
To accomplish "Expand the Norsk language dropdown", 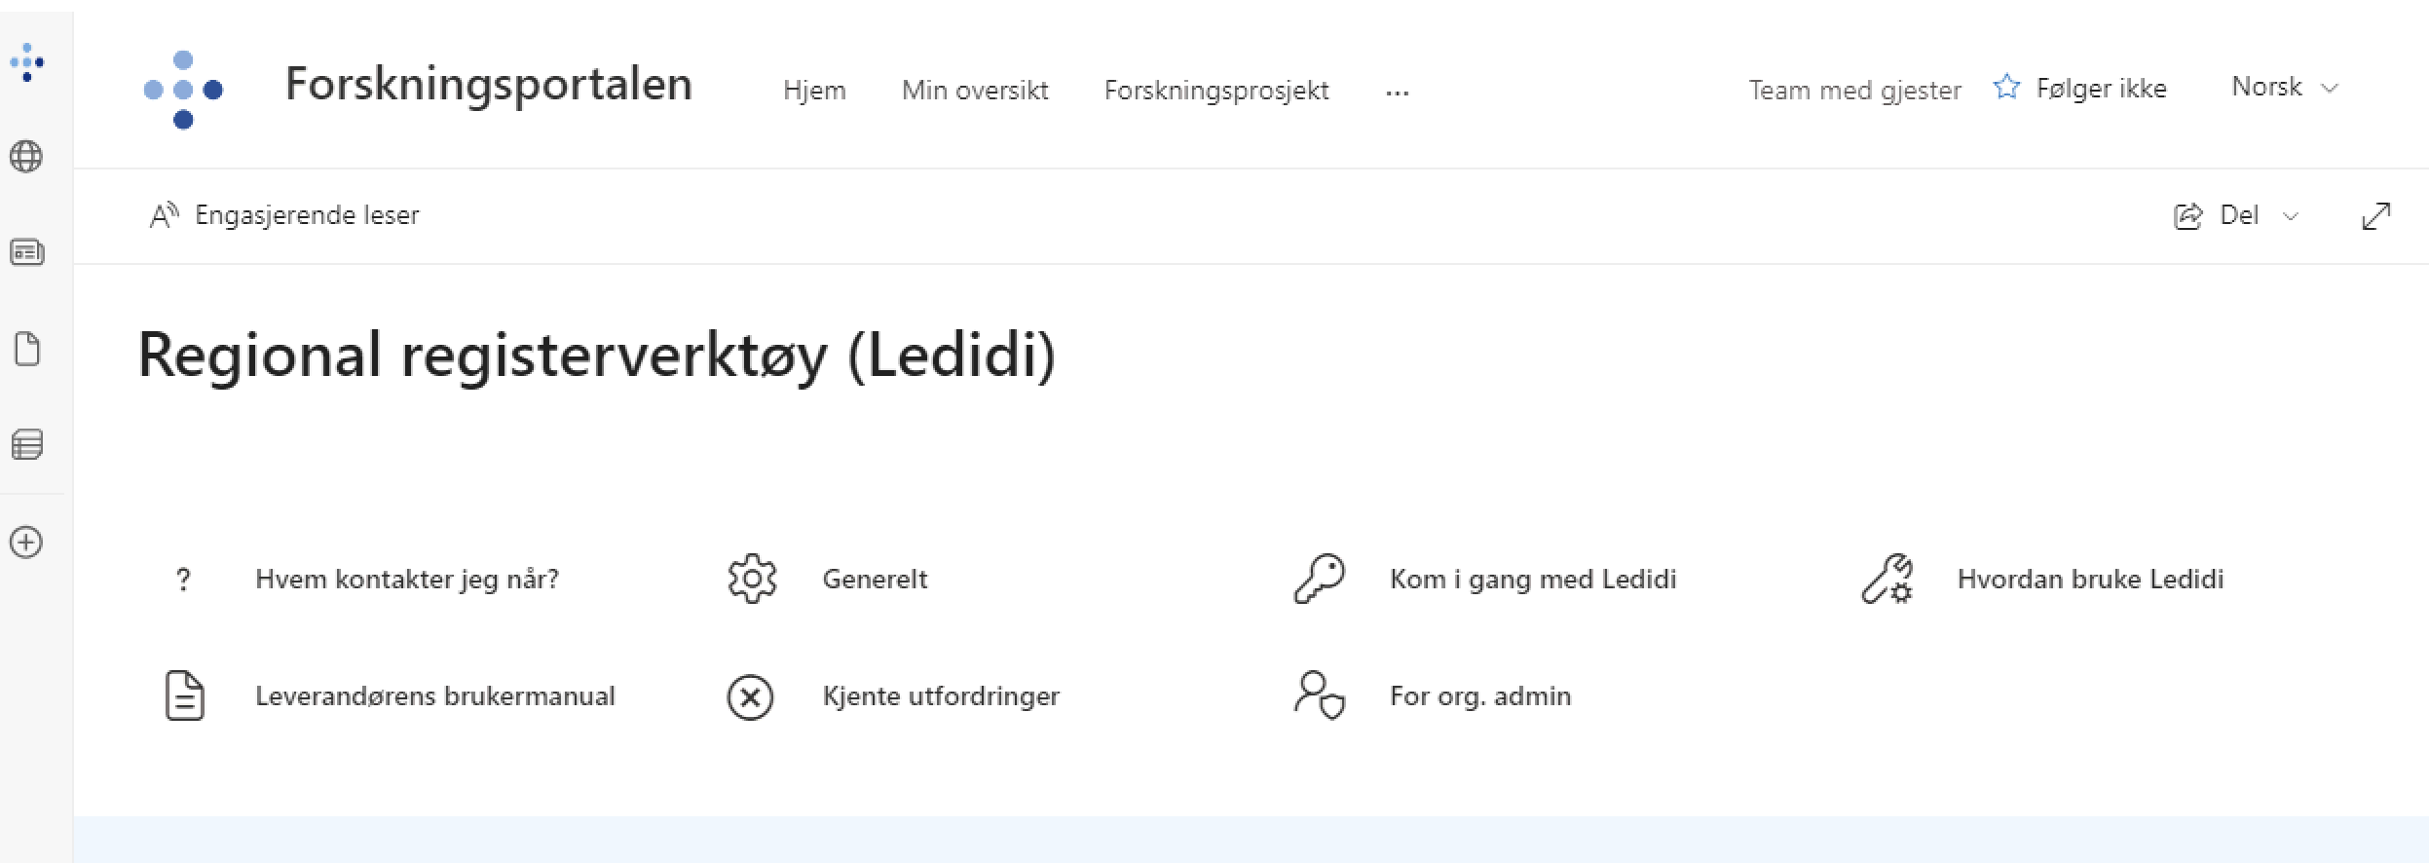I will point(2285,88).
